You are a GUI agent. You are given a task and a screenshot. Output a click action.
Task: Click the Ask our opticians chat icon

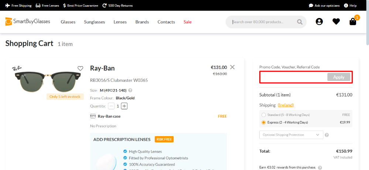(311, 6)
